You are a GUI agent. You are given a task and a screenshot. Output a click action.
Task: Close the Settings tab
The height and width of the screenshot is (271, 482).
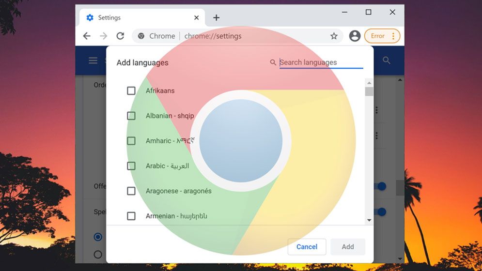[196, 18]
